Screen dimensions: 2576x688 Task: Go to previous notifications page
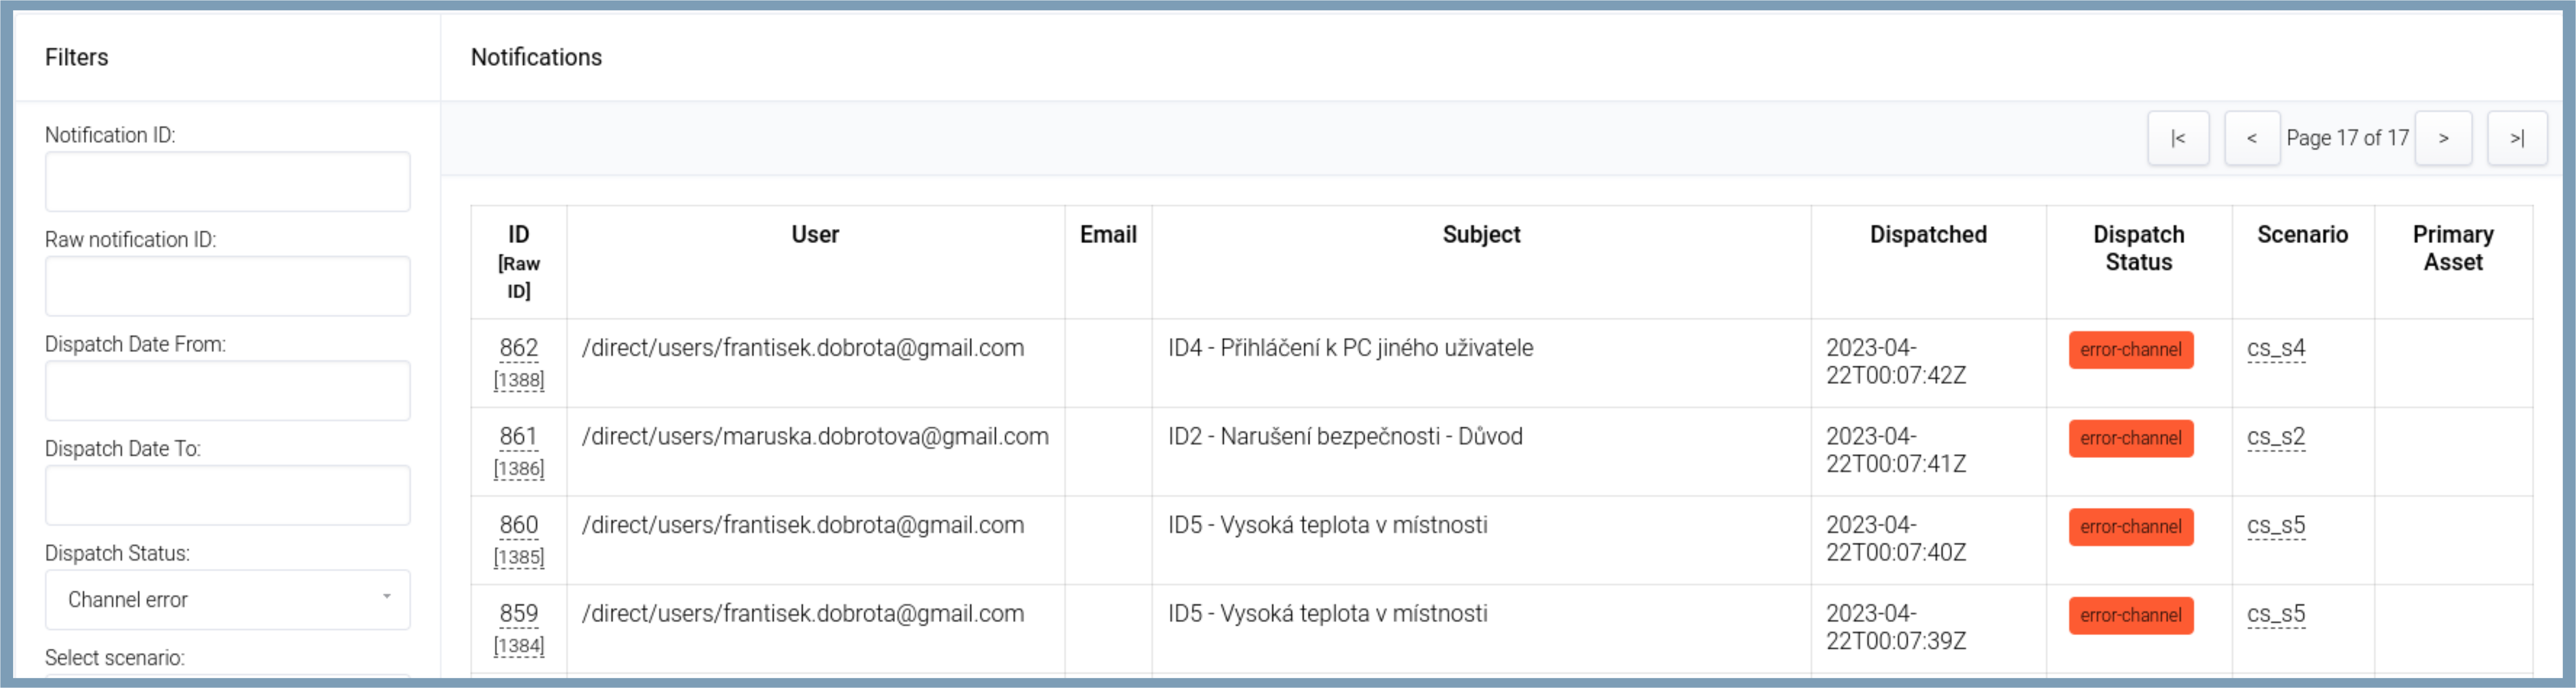2251,138
